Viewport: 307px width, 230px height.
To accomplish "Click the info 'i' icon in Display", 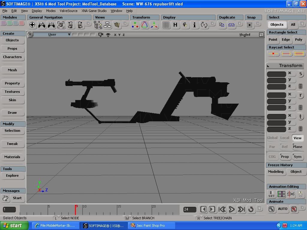I will (x=194, y=25).
